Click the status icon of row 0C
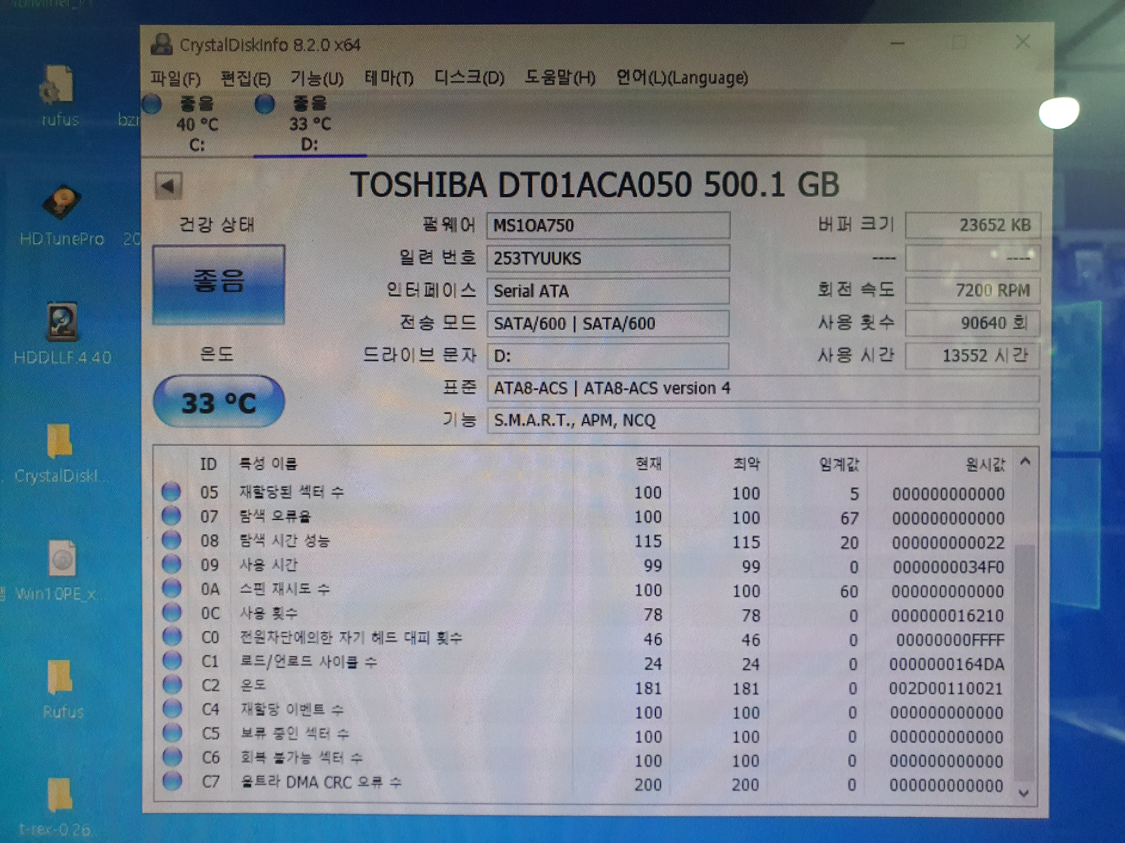 pos(171,613)
